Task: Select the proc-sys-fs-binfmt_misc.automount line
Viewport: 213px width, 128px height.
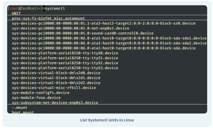Action: [48, 18]
